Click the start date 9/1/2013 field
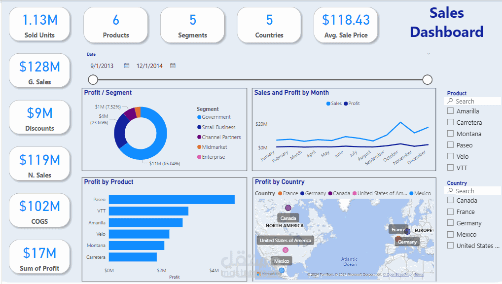 pos(102,66)
